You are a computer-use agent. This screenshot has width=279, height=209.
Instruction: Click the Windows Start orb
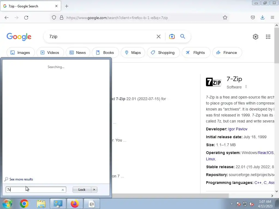[7, 204]
